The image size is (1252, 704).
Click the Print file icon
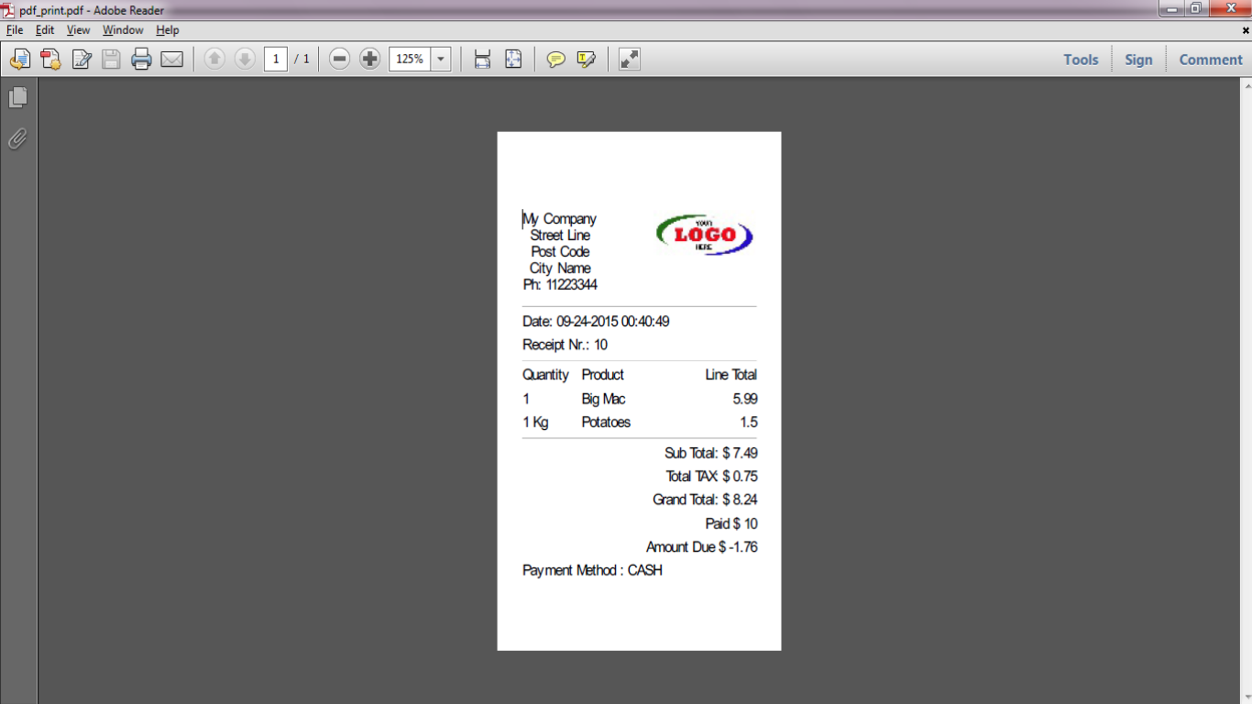coord(141,60)
